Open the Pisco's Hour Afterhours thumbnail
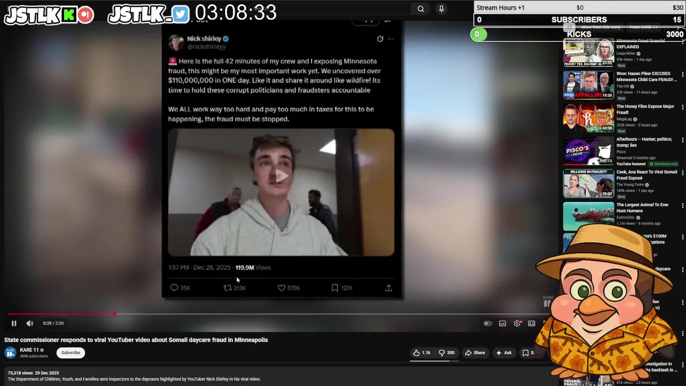The height and width of the screenshot is (386, 686). [x=588, y=151]
